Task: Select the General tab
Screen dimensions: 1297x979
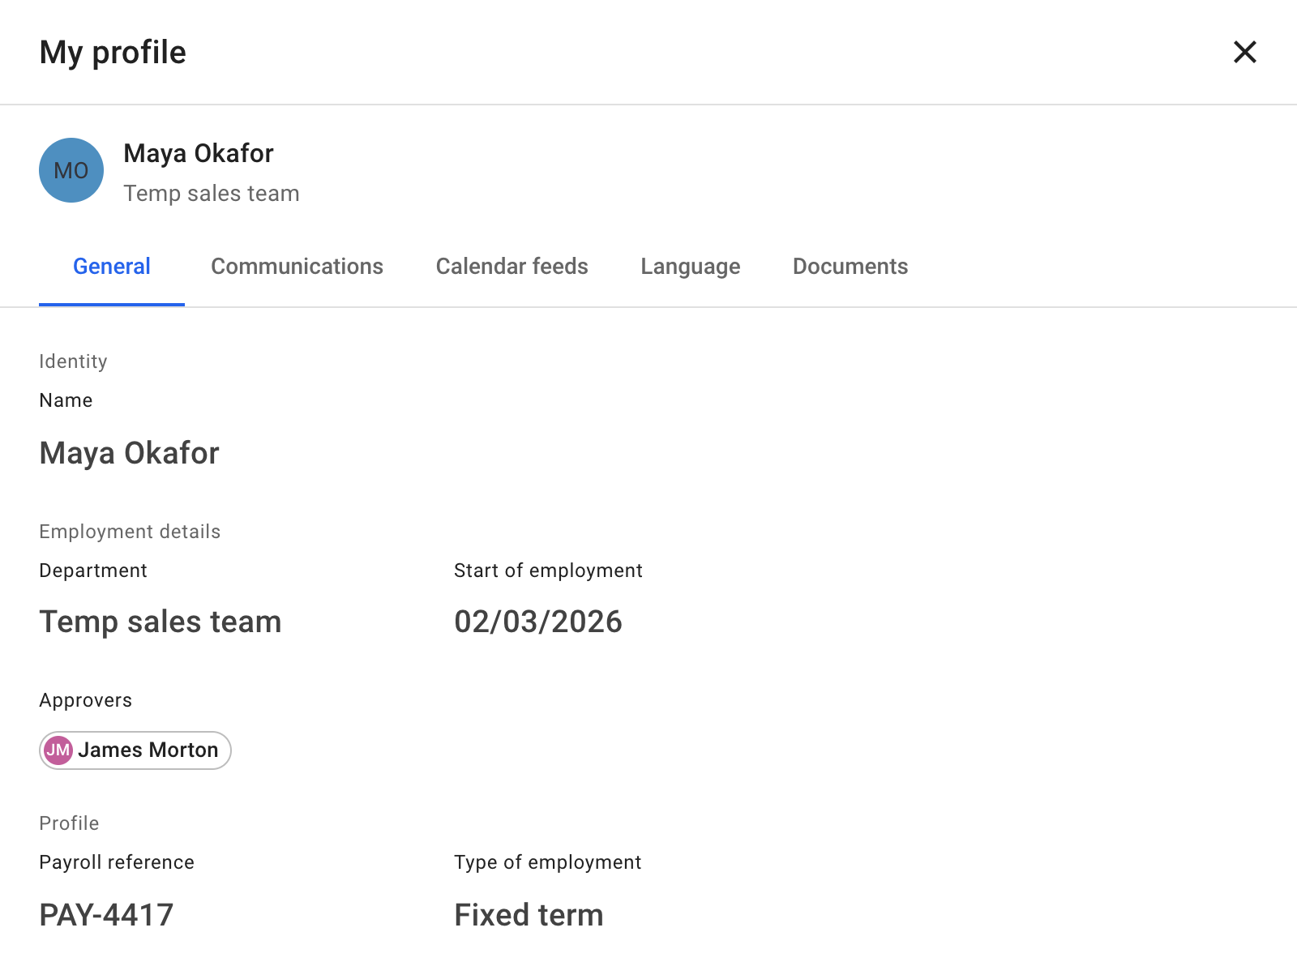Action: point(112,267)
